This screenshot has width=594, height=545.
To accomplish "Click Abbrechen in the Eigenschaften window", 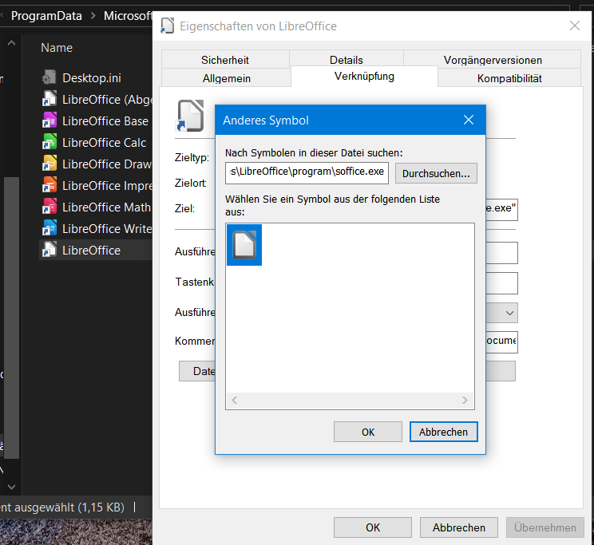I will [459, 527].
